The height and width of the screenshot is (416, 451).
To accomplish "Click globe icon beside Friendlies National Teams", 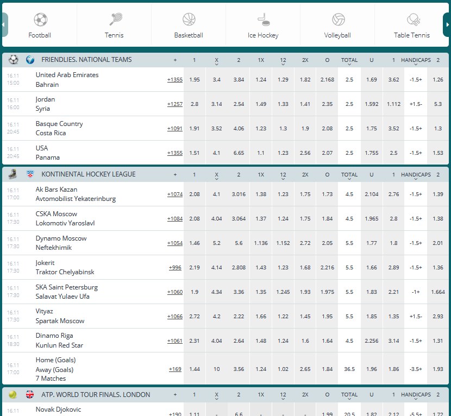I will [30, 60].
